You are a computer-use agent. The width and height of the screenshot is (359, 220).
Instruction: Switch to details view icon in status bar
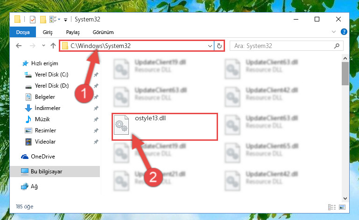[x=332, y=207]
